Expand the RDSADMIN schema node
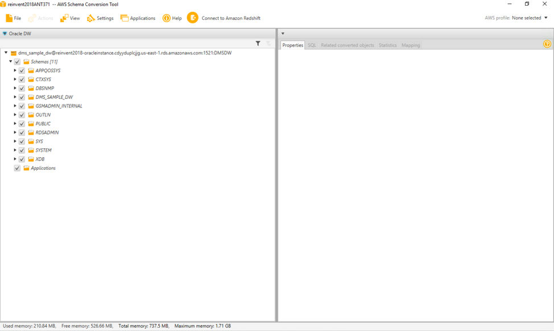The width and height of the screenshot is (554, 331). tap(15, 132)
